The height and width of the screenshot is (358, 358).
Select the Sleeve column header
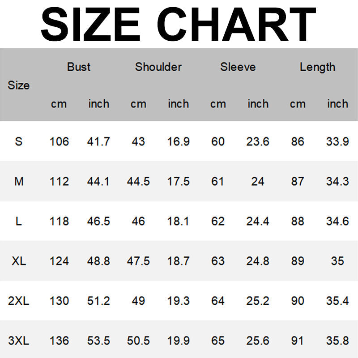[x=238, y=67]
